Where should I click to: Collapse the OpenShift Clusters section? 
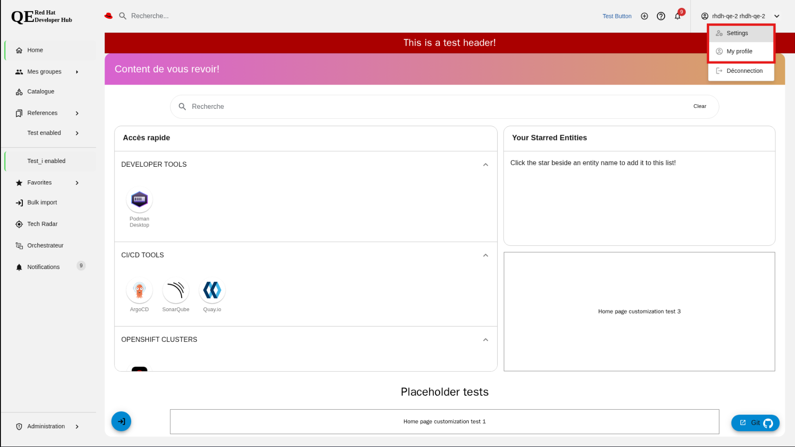click(485, 340)
